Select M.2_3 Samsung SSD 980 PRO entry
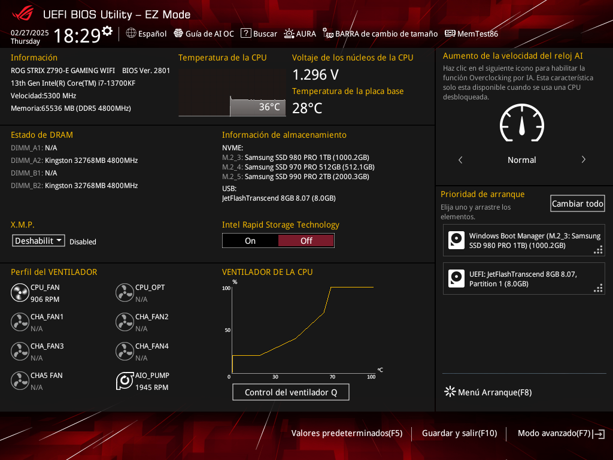The width and height of the screenshot is (613, 460). tap(296, 158)
